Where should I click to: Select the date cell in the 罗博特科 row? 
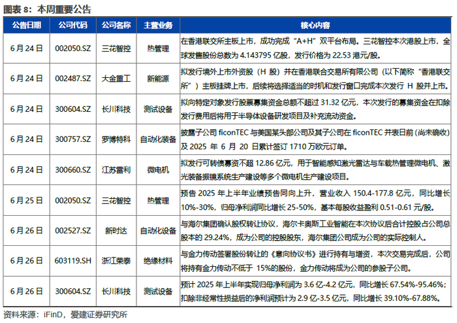pos(27,139)
